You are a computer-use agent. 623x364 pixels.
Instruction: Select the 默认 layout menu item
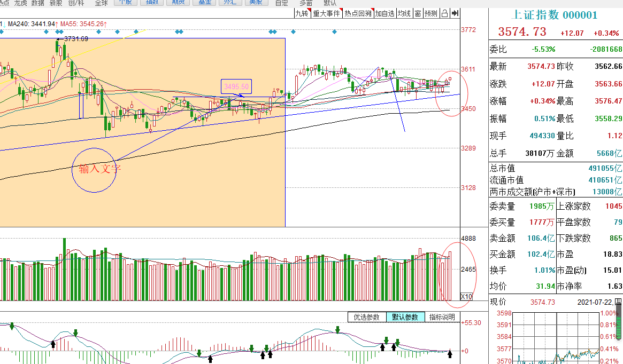point(330,3)
